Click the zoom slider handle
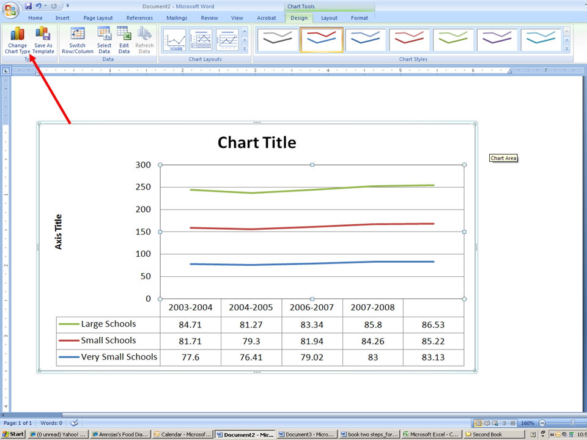 (573, 423)
